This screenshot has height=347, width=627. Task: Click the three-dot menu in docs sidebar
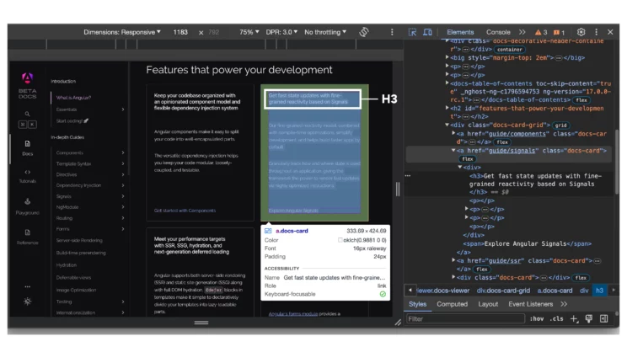click(x=27, y=286)
